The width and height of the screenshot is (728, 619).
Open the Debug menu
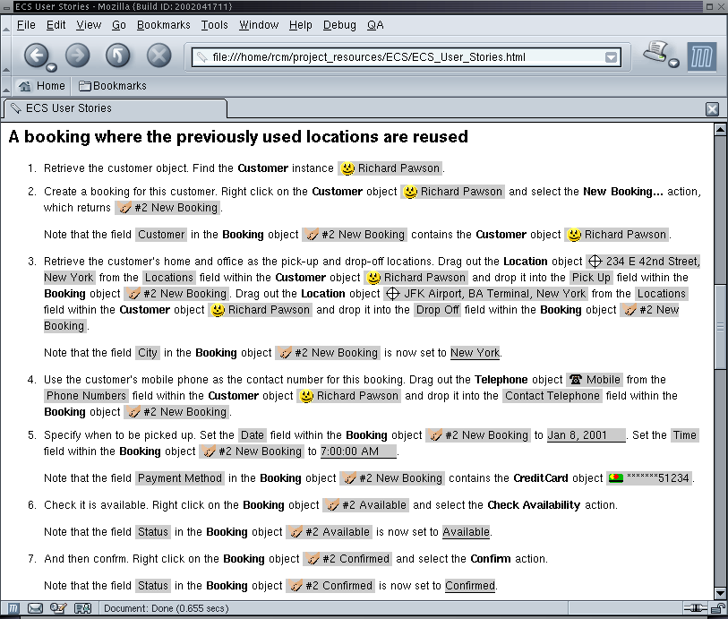339,25
